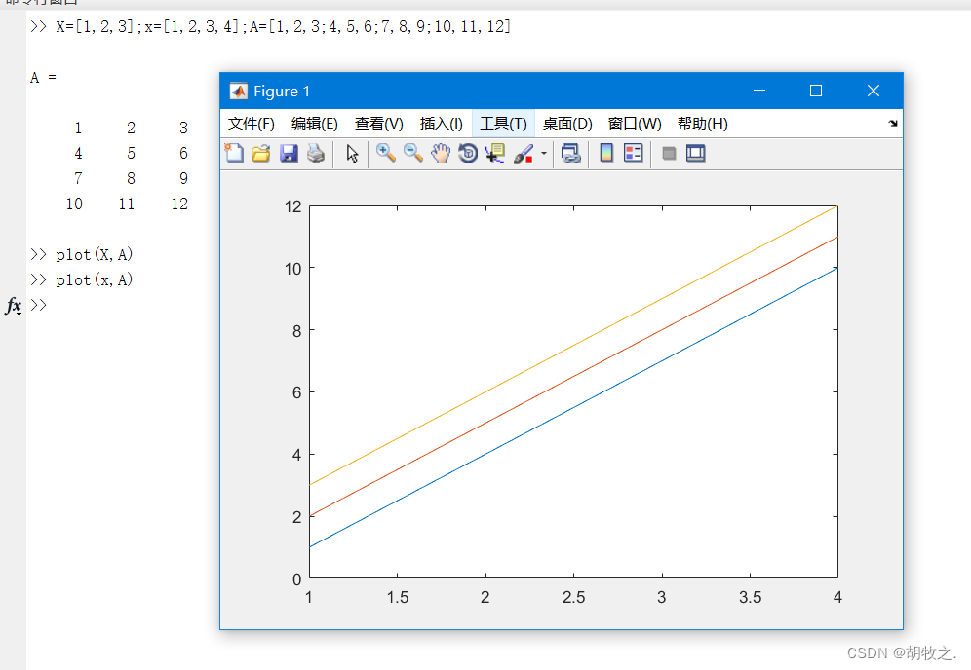Open the 窗口(W) menu
The height and width of the screenshot is (670, 971).
click(x=634, y=124)
